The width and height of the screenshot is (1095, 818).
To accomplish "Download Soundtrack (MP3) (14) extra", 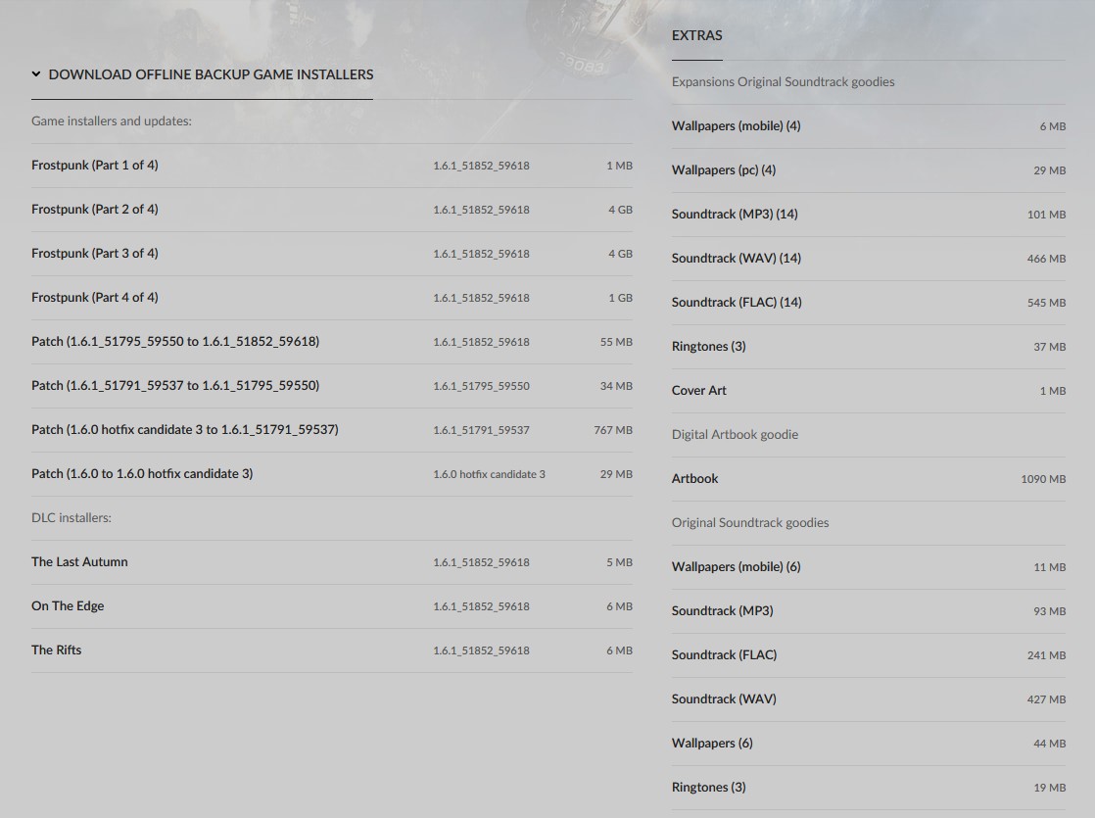I will tap(869, 215).
